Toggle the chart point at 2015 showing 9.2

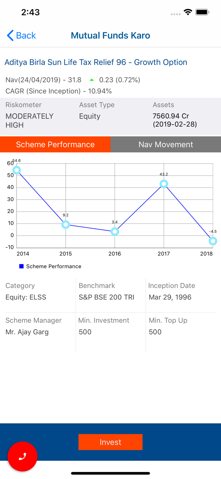pos(66,224)
